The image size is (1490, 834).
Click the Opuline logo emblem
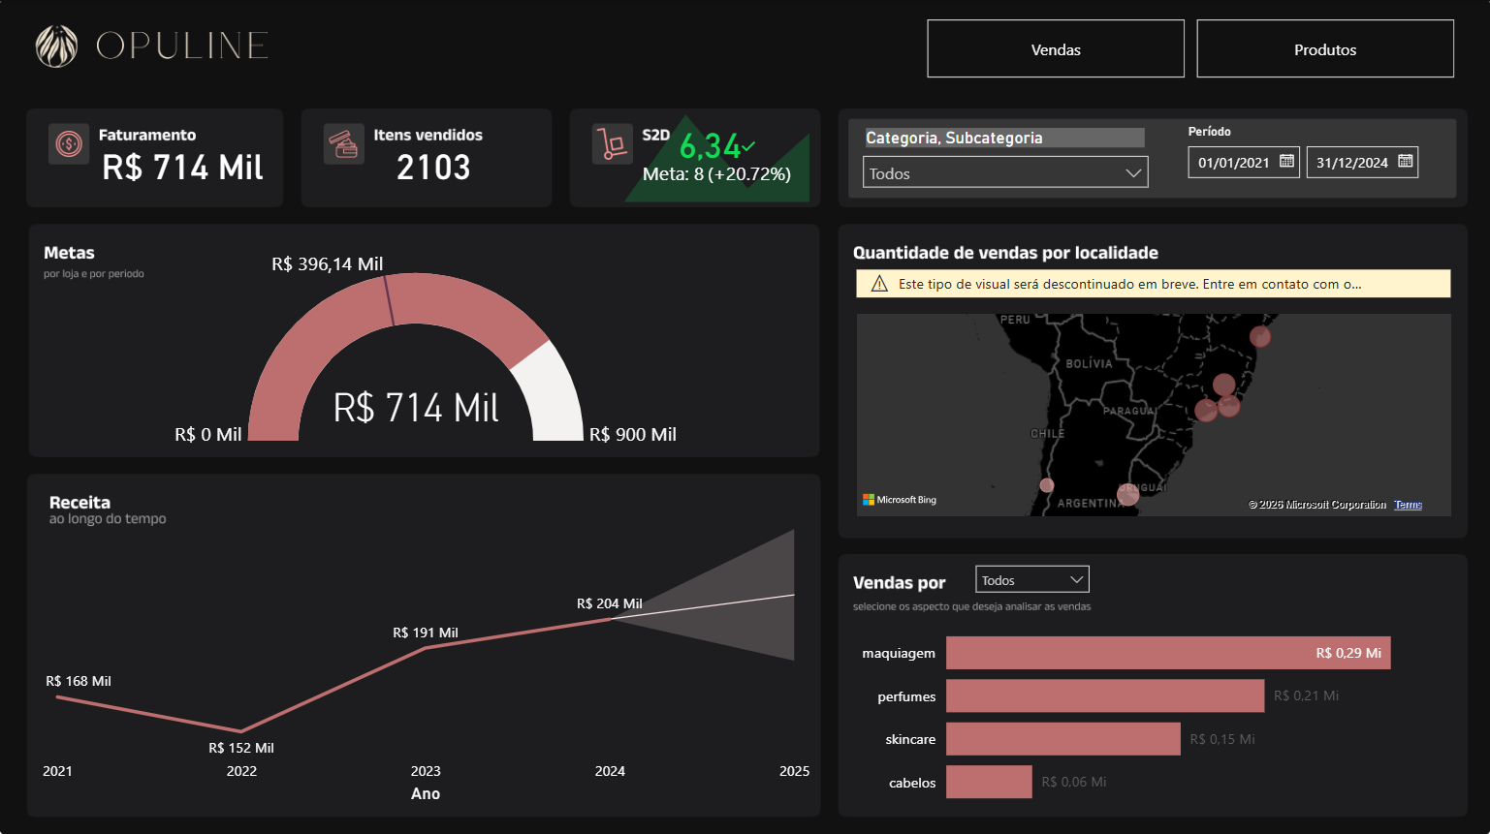click(56, 46)
